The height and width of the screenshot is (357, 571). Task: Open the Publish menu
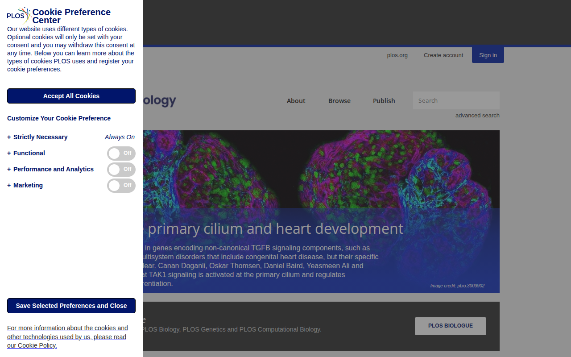tap(384, 101)
